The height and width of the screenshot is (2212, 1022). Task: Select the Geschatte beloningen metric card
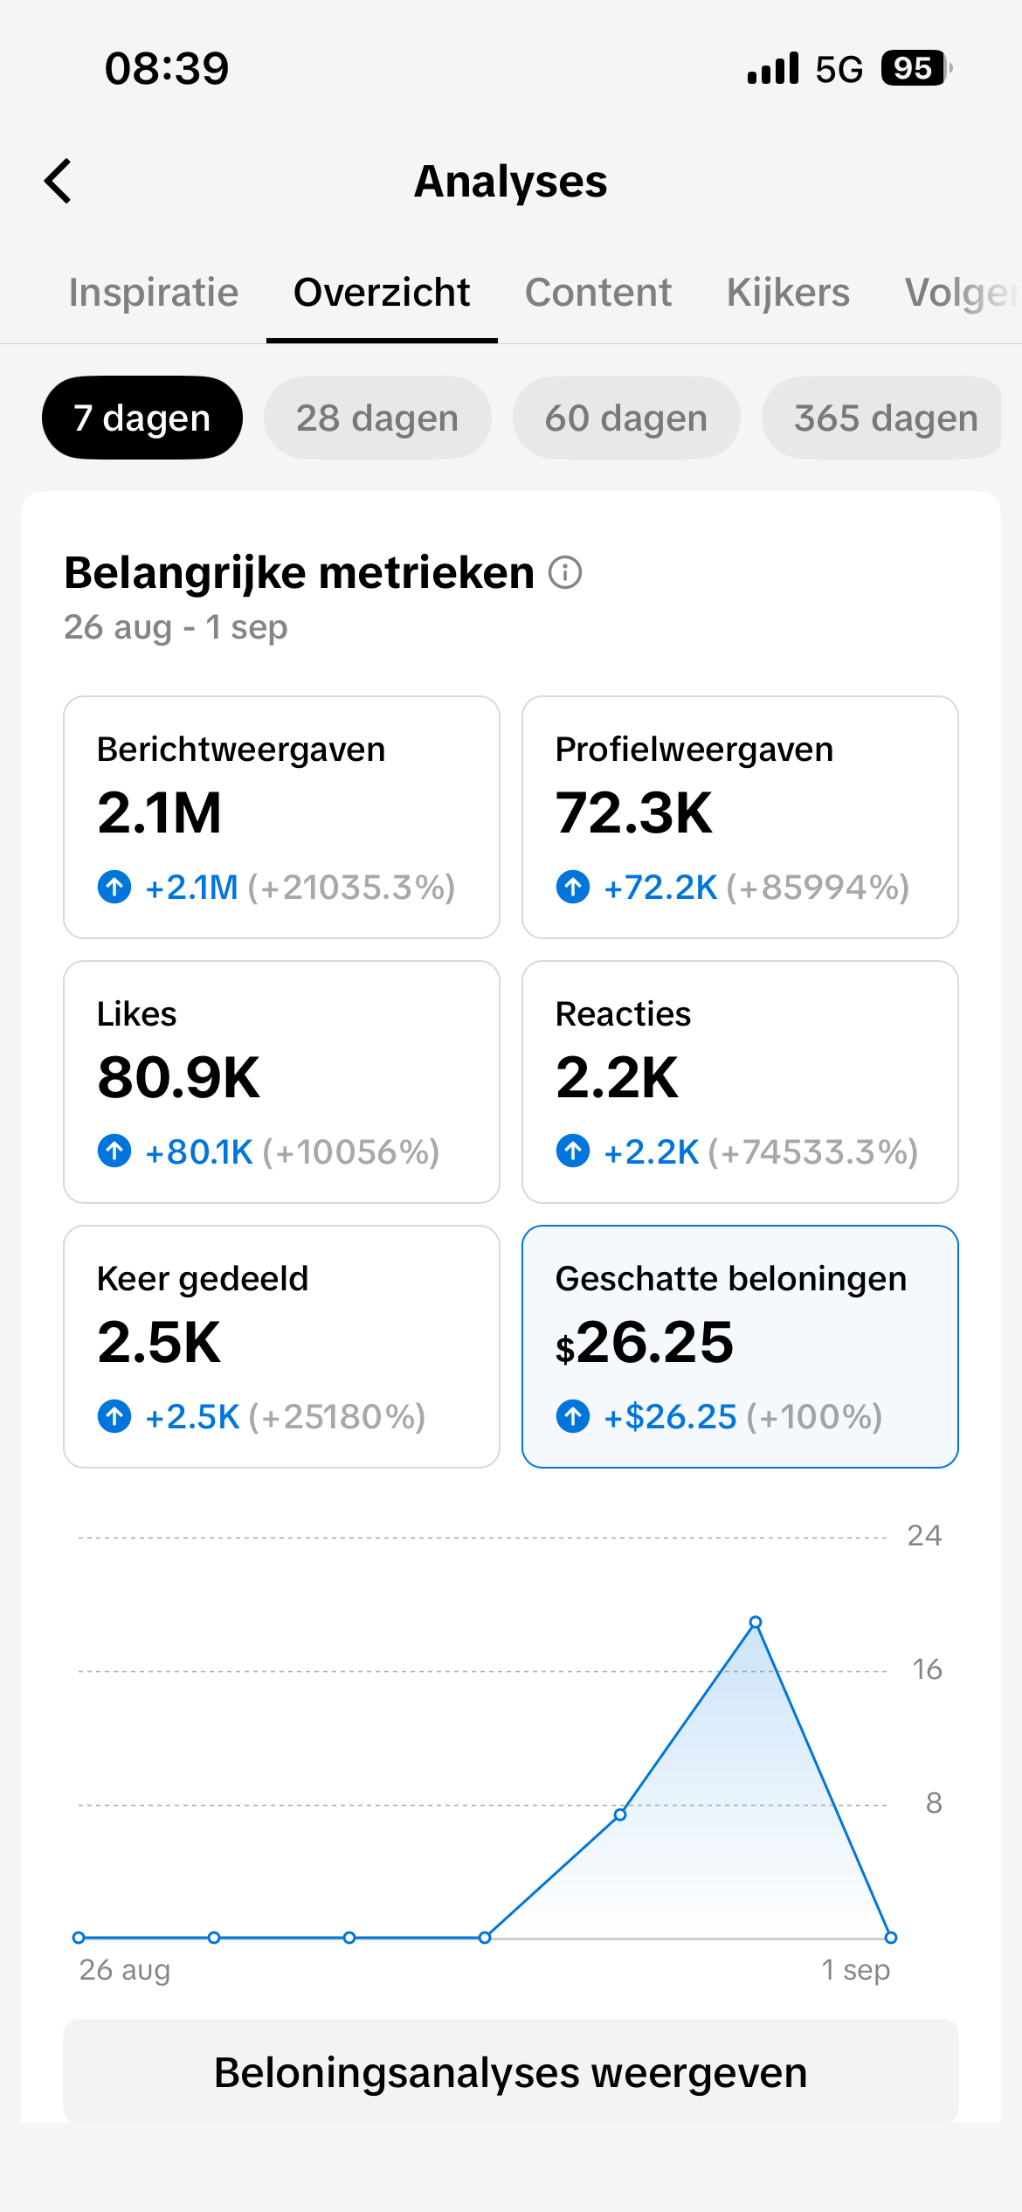740,1346
